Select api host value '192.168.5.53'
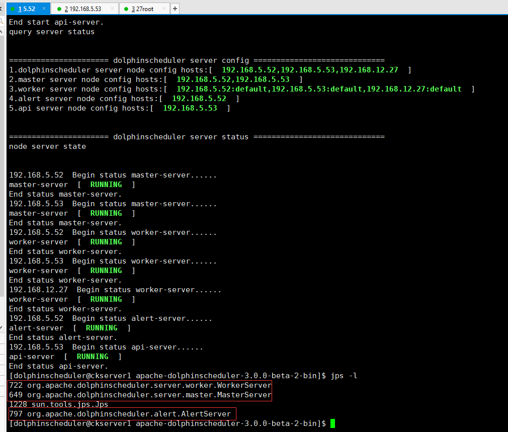 [x=190, y=108]
